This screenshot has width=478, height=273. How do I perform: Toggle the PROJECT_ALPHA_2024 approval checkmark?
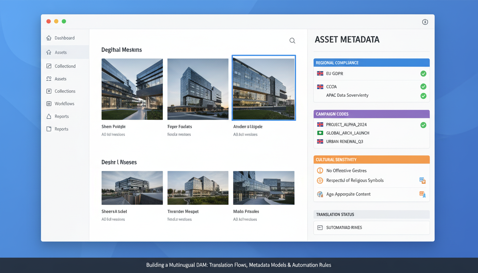(x=423, y=125)
